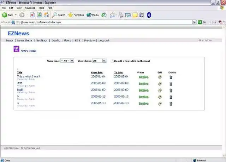Expand the Show zone dropdown

click(x=67, y=61)
